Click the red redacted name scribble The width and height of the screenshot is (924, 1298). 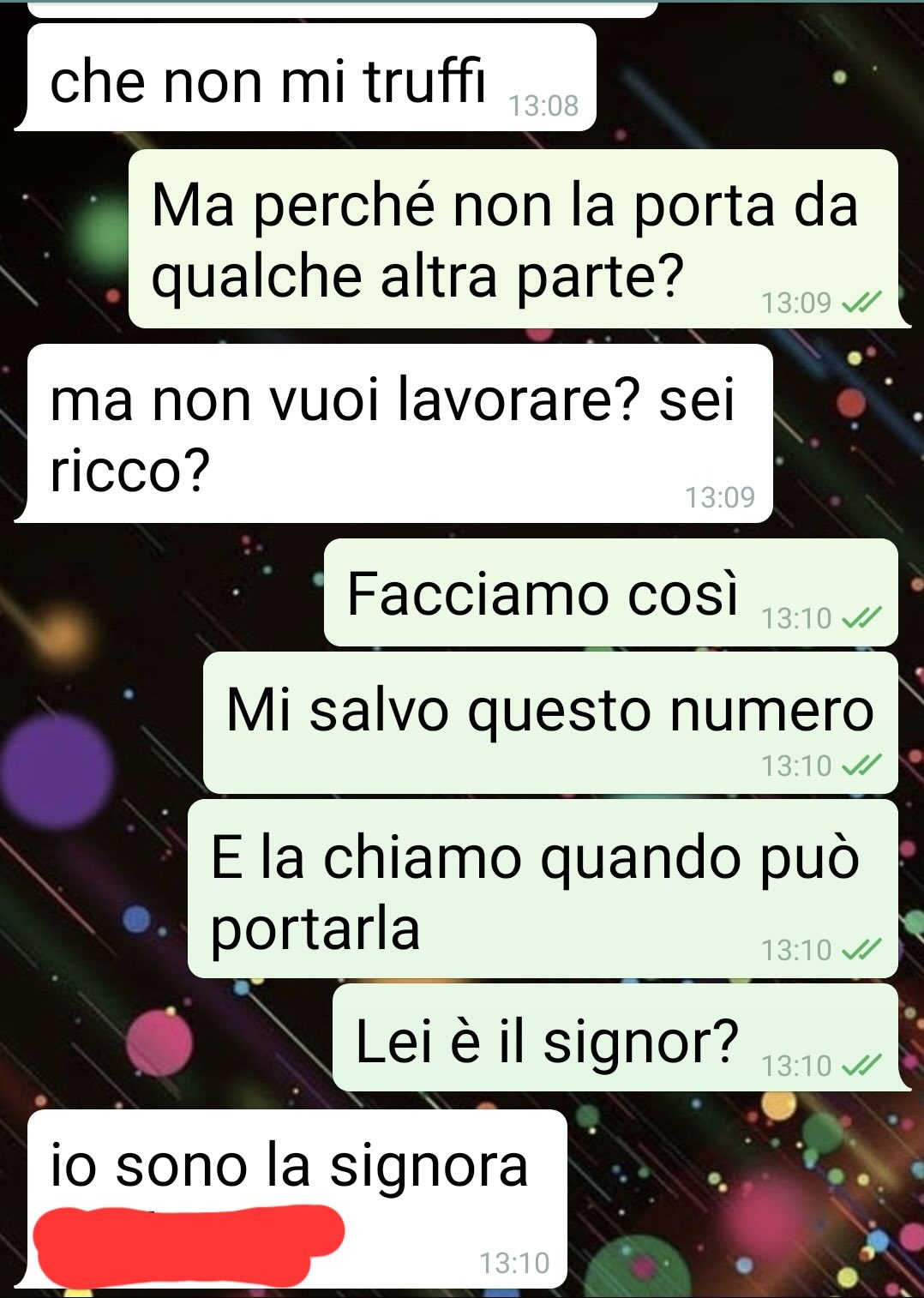pos(189,1244)
